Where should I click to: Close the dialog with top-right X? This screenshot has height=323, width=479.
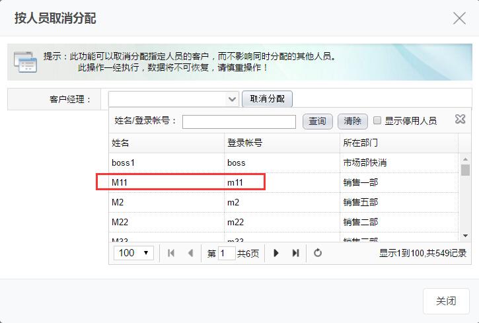(459, 18)
